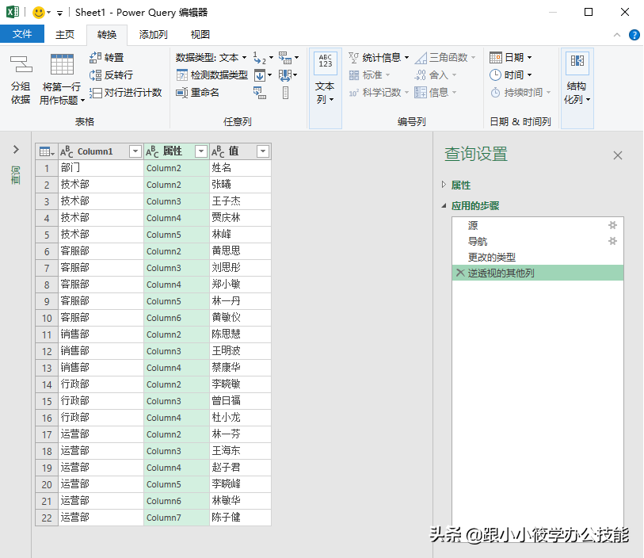Click the table corner menu icon
Image resolution: width=644 pixels, height=558 pixels.
tap(47, 151)
